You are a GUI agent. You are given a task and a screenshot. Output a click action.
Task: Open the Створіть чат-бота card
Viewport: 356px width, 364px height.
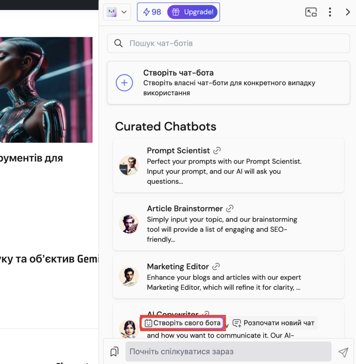pos(228,83)
